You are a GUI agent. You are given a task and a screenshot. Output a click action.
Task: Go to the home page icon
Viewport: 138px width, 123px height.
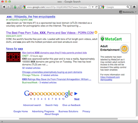click(134, 7)
